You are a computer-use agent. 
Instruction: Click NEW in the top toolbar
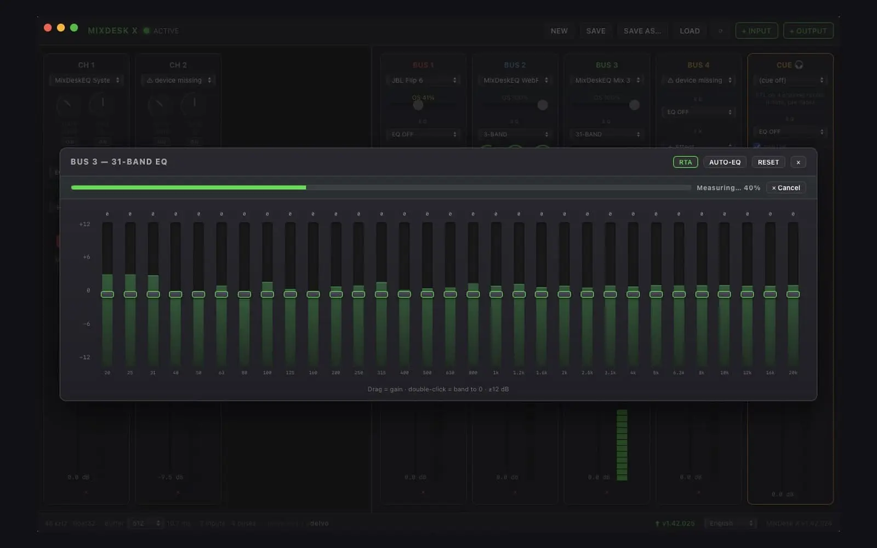pyautogui.click(x=559, y=31)
